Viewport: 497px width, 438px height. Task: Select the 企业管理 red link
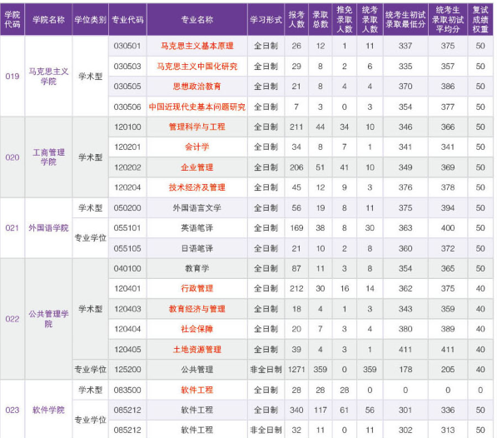(196, 167)
